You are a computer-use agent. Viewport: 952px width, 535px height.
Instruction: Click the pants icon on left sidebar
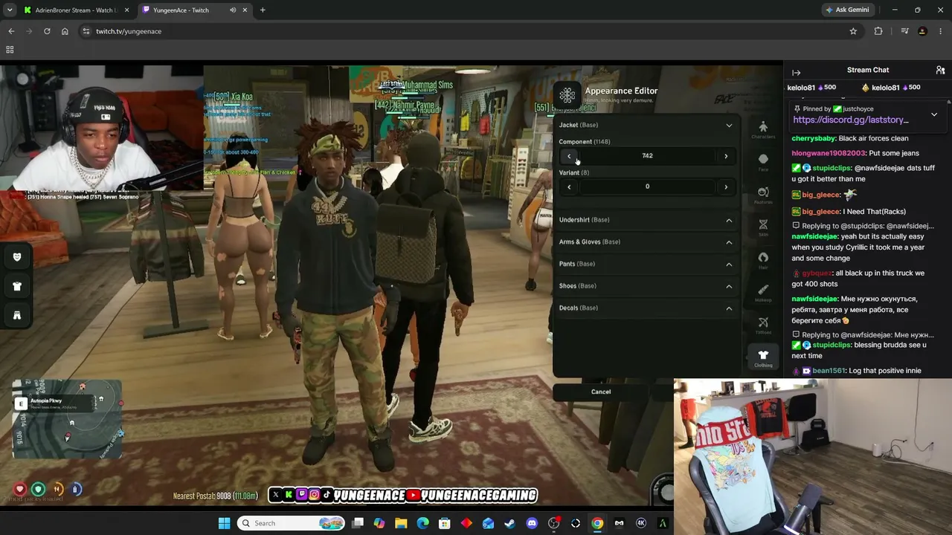(x=17, y=315)
